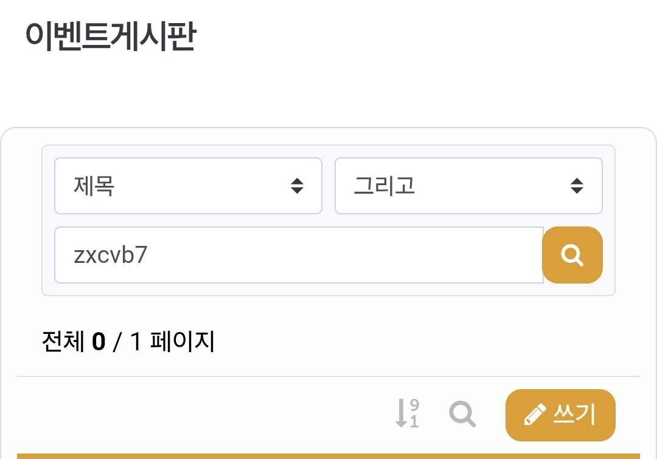Screen dimensions: 657x459
Task: Click the 1 페이지 page indicator
Action: (x=172, y=342)
